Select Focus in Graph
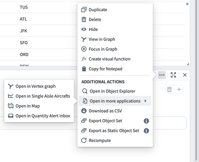The height and width of the screenshot is (162, 199). point(115,49)
